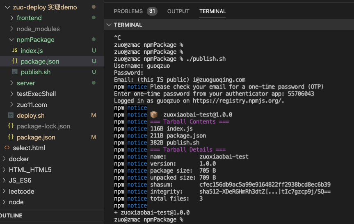
Task: Select the testExecShell folder name
Action: coord(36,94)
